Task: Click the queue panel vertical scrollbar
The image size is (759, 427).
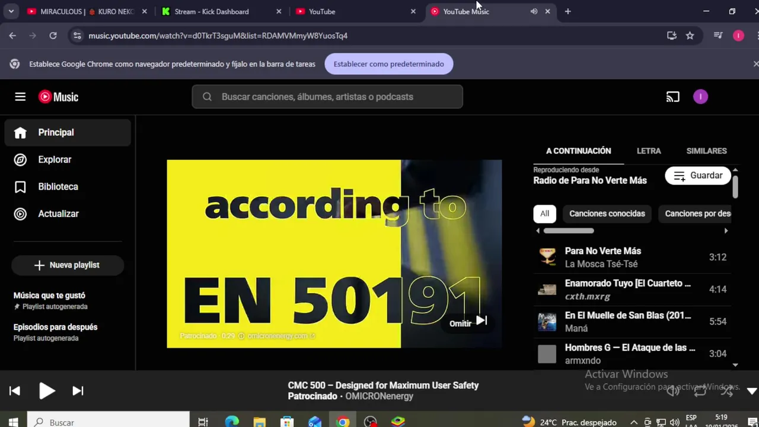Action: coord(735,187)
